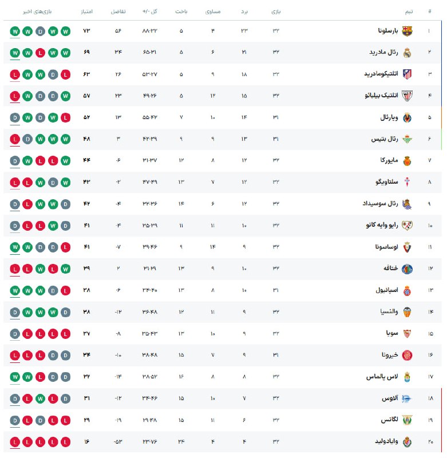
Task: Click the سلتاویگو team name link
Action: click(382, 182)
